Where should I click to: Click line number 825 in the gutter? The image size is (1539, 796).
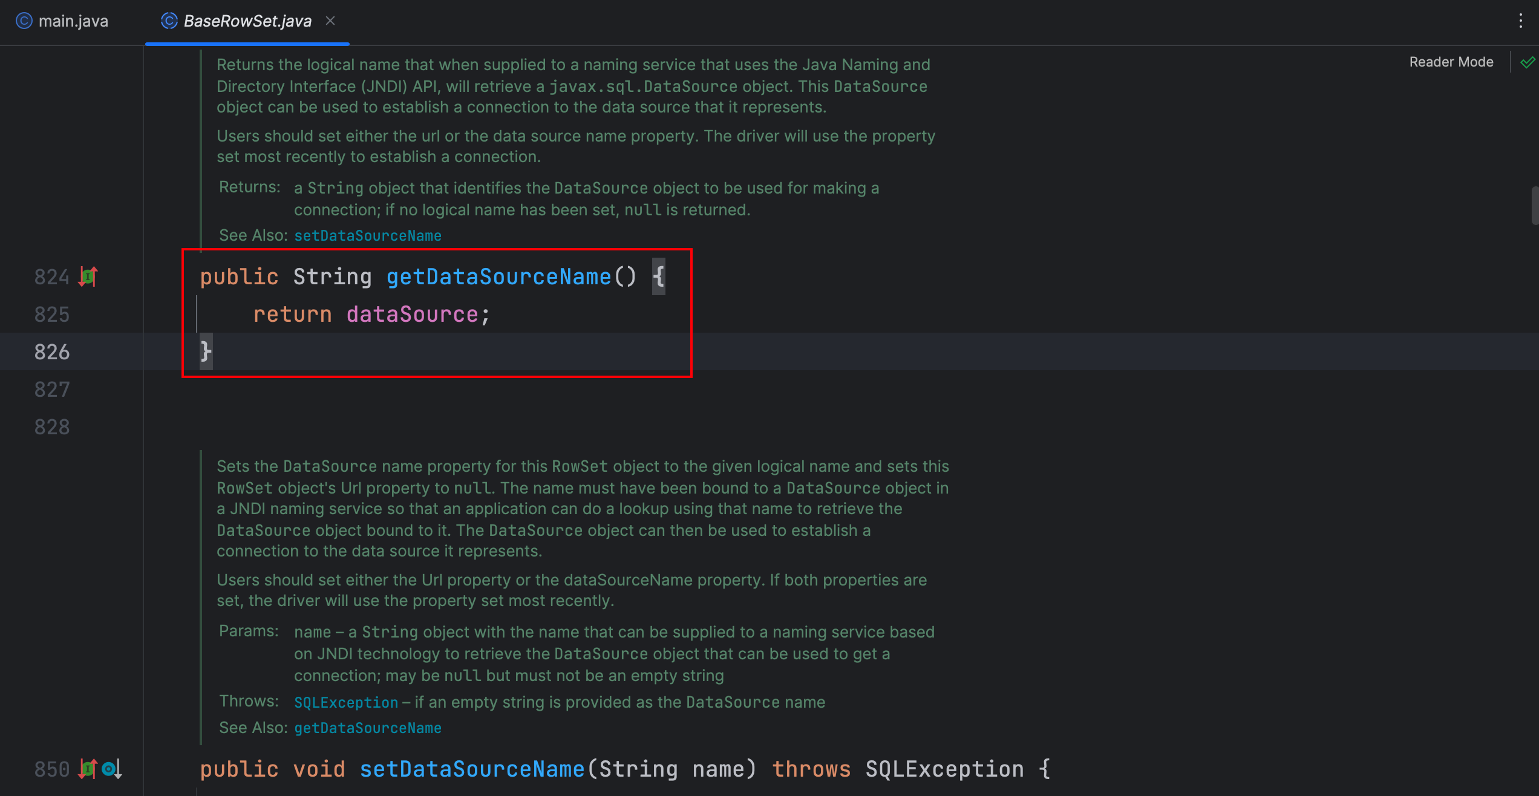coord(52,315)
